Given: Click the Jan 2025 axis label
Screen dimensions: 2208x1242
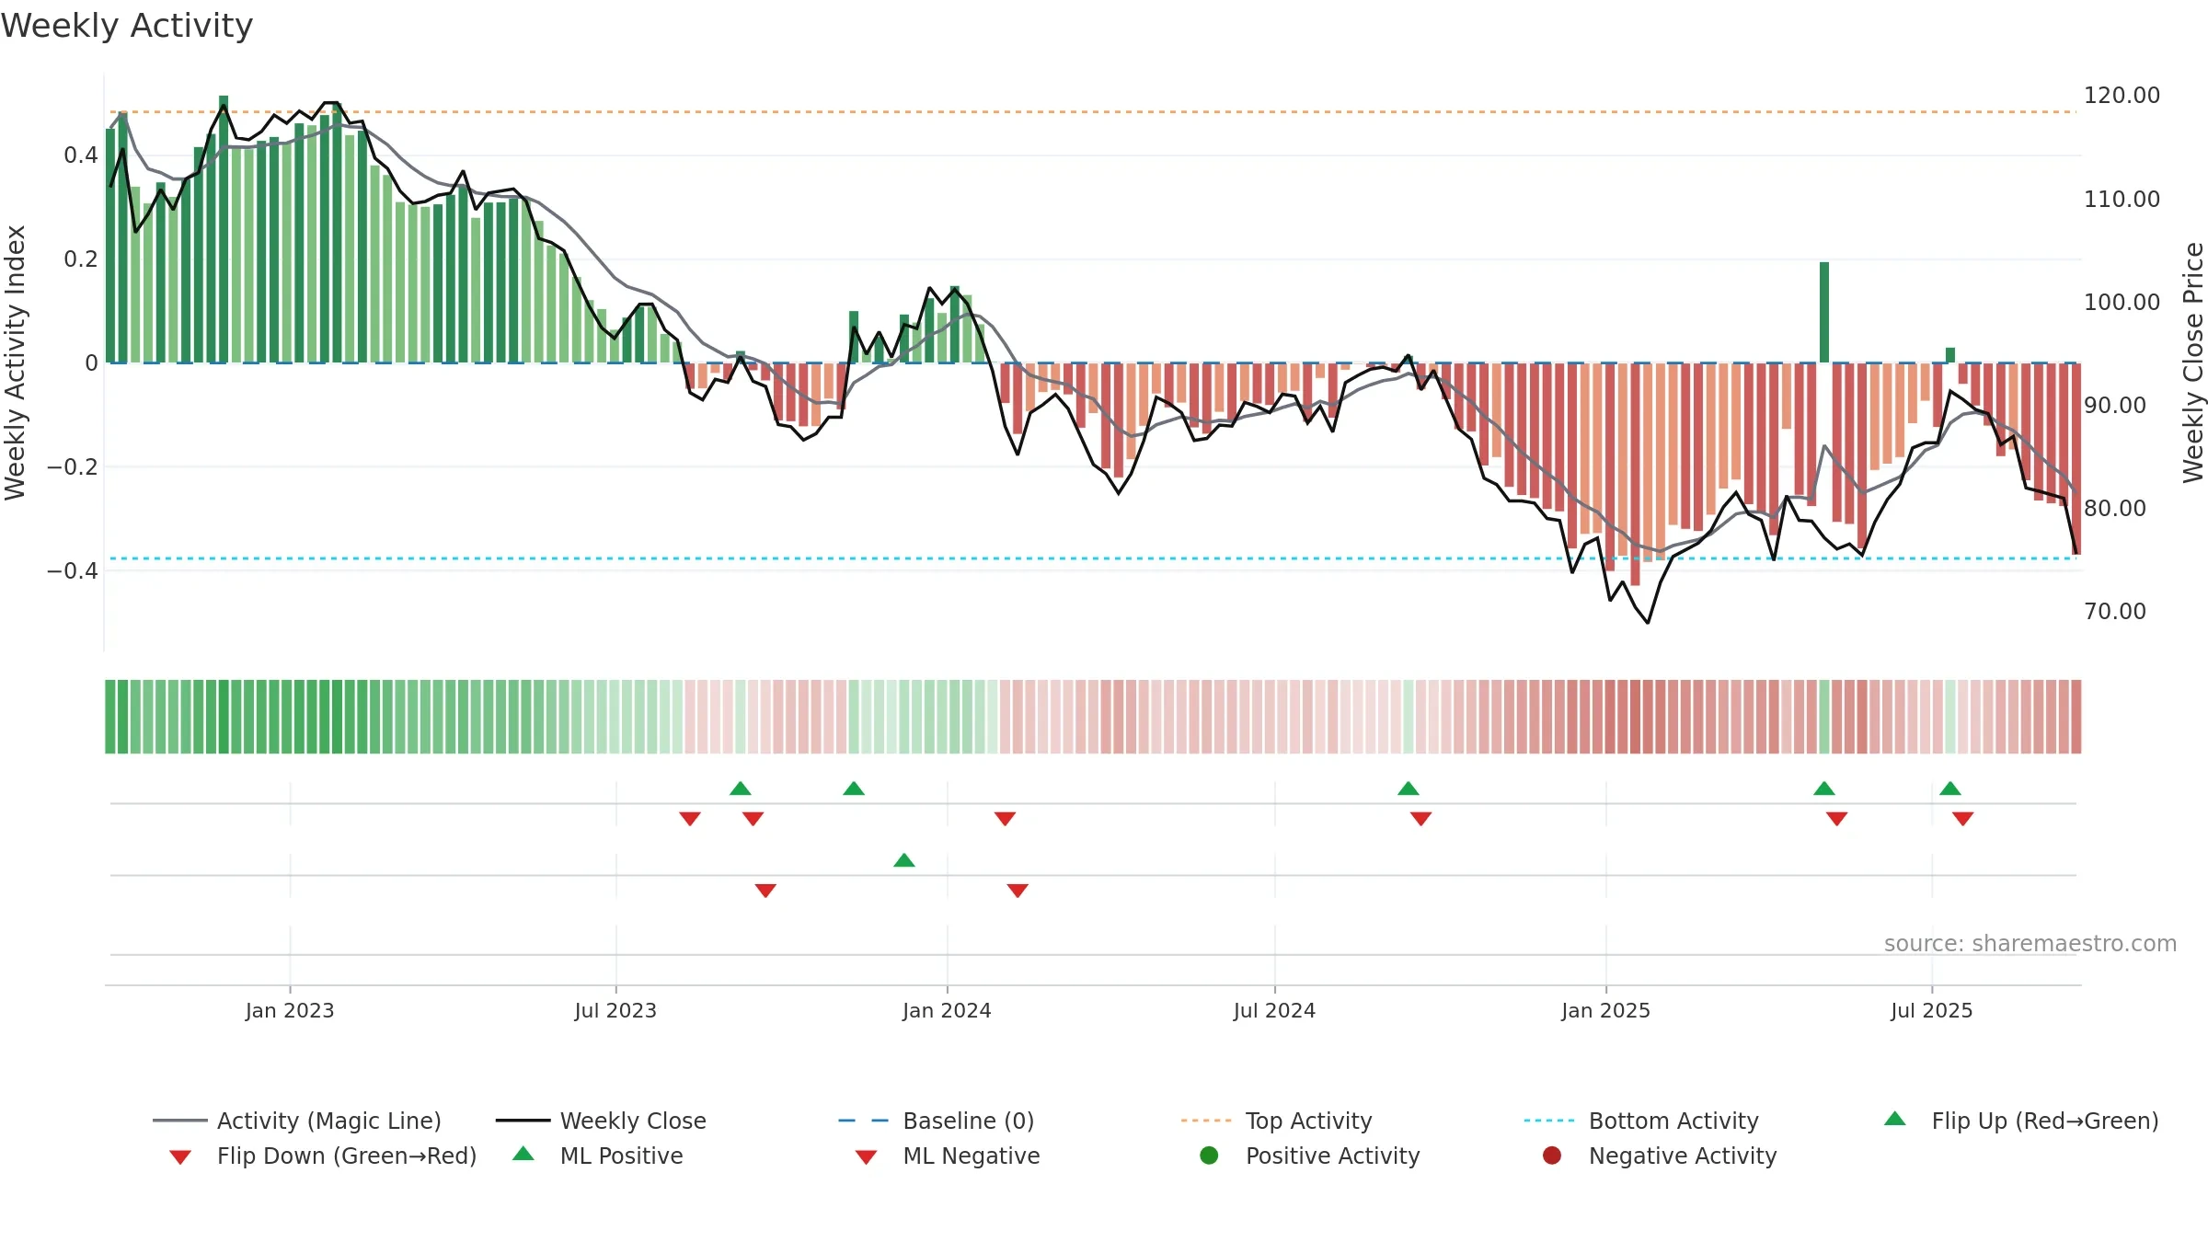Looking at the screenshot, I should pyautogui.click(x=1605, y=1011).
